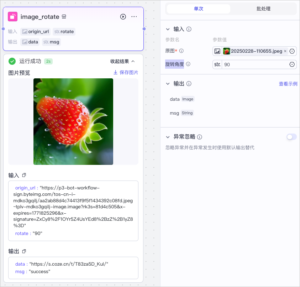Click the origin_url input tag
Image resolution: width=300 pixels, height=287 pixels.
[x=35, y=32]
